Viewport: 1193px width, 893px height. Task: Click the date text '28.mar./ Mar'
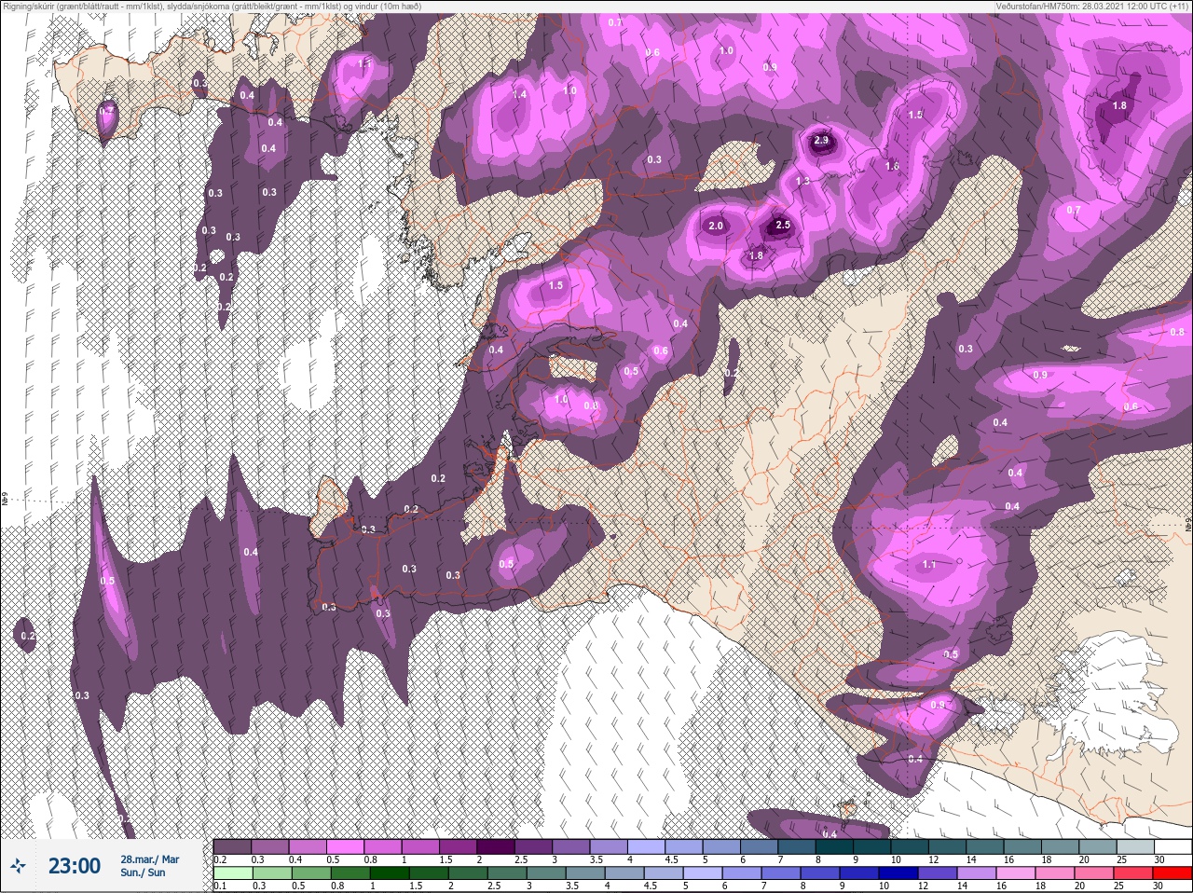[150, 859]
